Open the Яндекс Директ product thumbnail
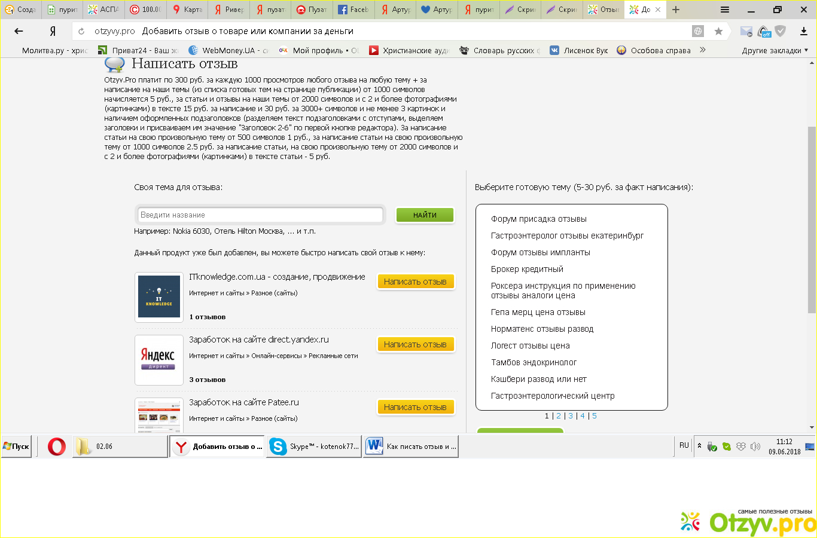Image resolution: width=817 pixels, height=538 pixels. pyautogui.click(x=159, y=360)
